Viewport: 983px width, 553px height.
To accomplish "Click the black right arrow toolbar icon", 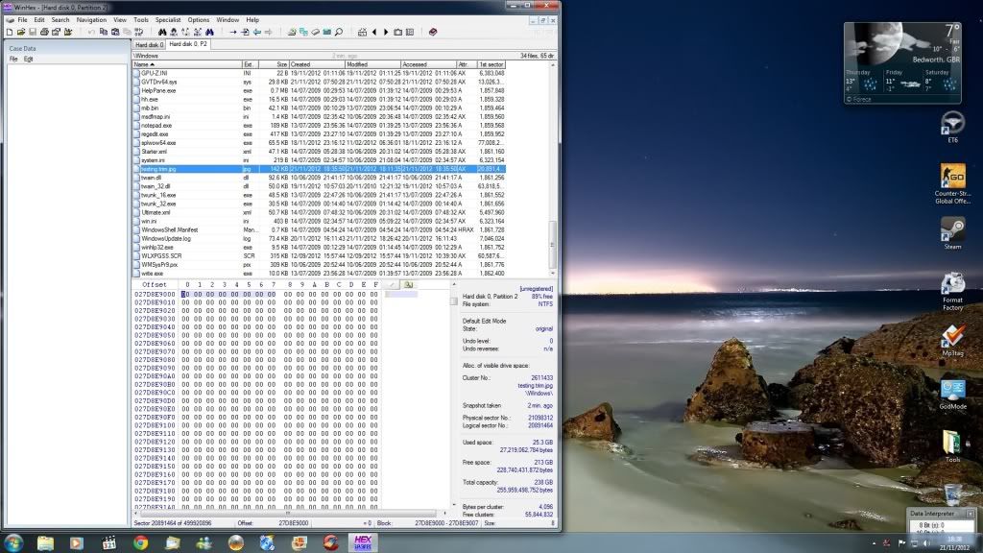I will [386, 32].
